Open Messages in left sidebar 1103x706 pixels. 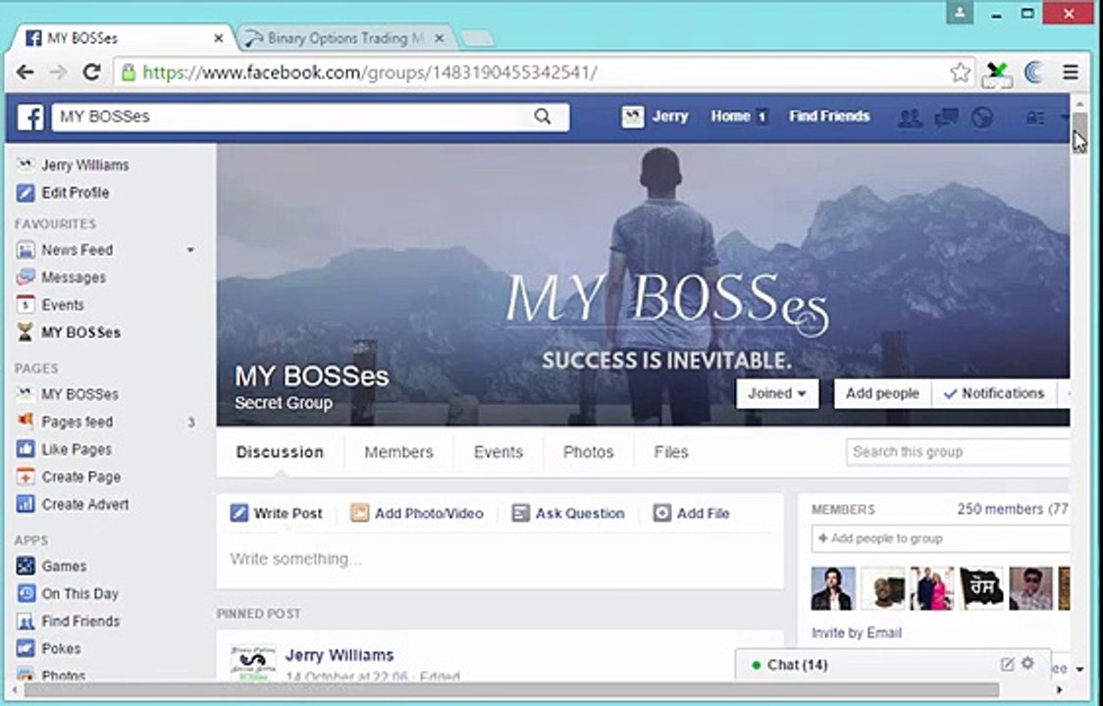(74, 277)
